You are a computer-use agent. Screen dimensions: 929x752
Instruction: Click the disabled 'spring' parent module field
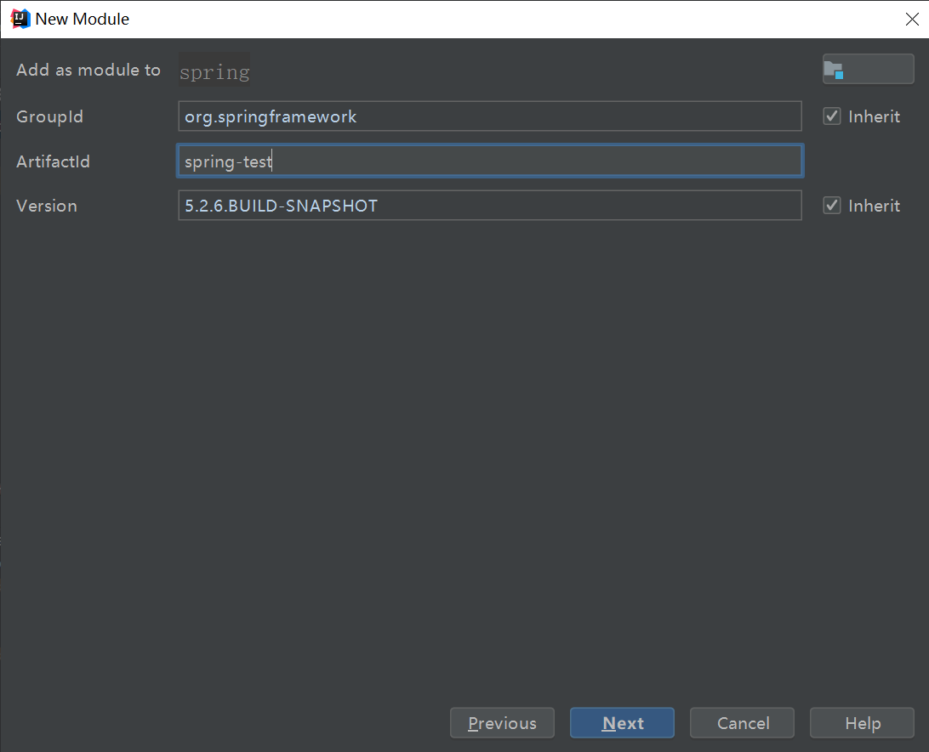(214, 71)
